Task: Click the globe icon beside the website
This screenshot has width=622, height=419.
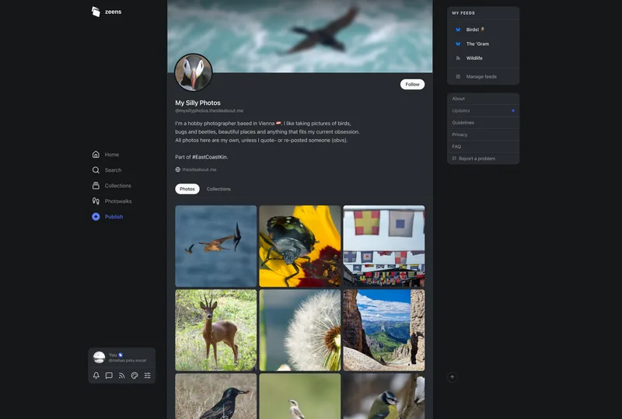Action: 178,169
